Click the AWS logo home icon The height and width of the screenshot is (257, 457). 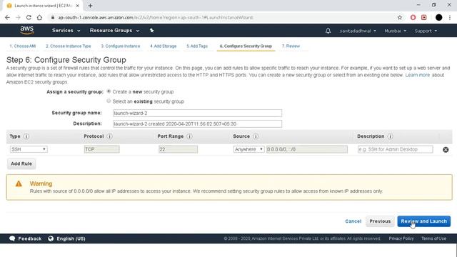click(27, 30)
